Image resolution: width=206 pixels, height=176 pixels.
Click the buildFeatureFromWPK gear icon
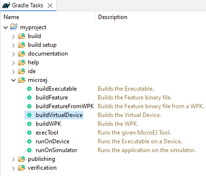29,106
